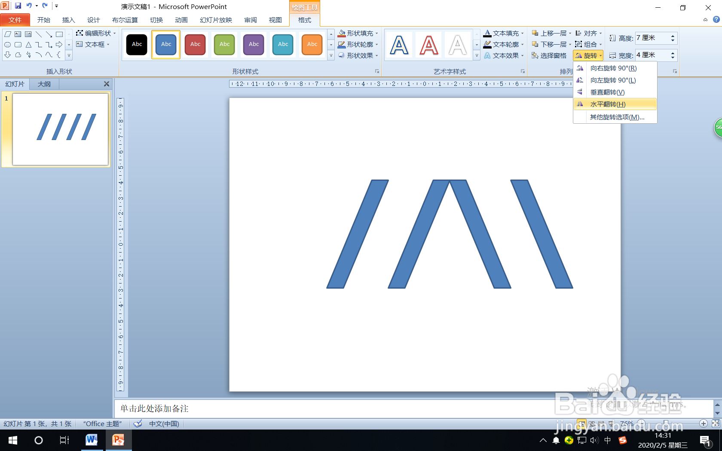Open the Shape Fill (形状填充) dropdown

tap(358, 34)
